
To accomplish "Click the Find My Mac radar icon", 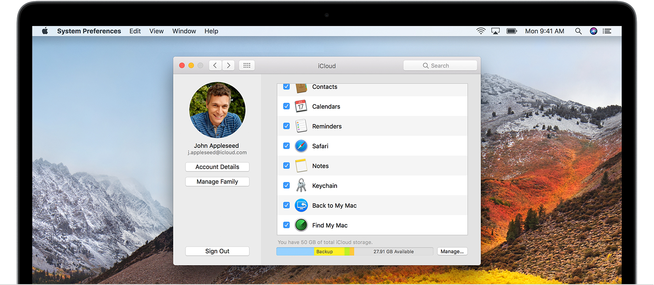I will click(301, 225).
